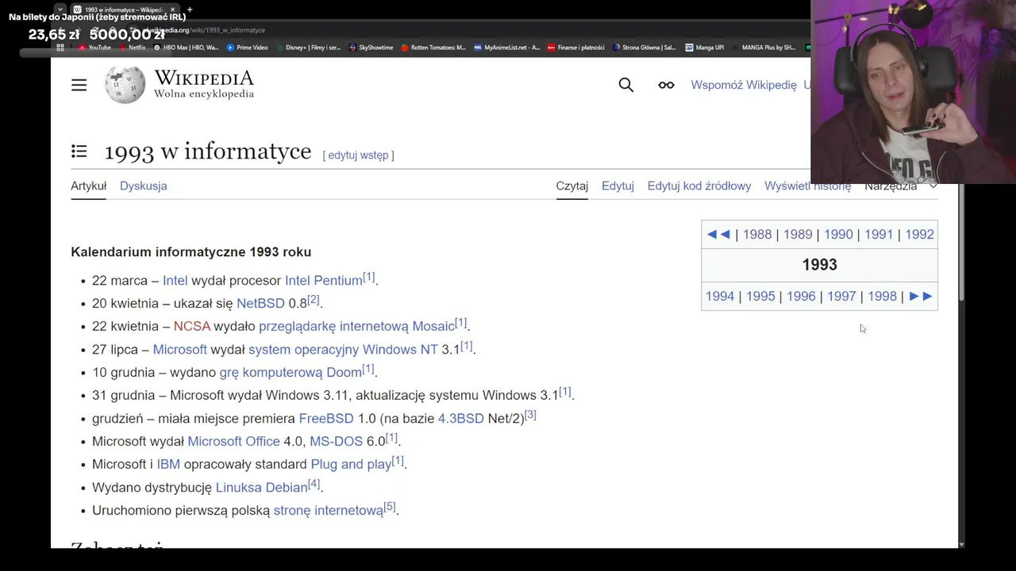Screen dimensions: 1016x571
Task: Go to year 1995 link
Action: tap(760, 296)
